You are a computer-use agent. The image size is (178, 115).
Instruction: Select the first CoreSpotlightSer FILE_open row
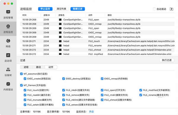point(97,20)
